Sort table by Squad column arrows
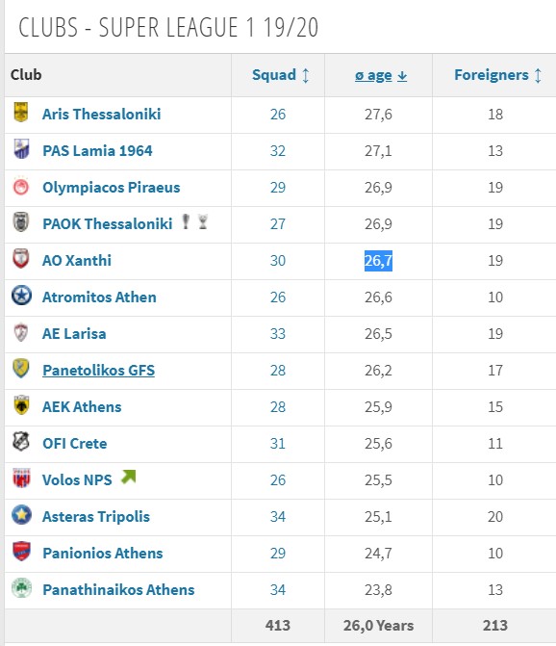 coord(305,75)
